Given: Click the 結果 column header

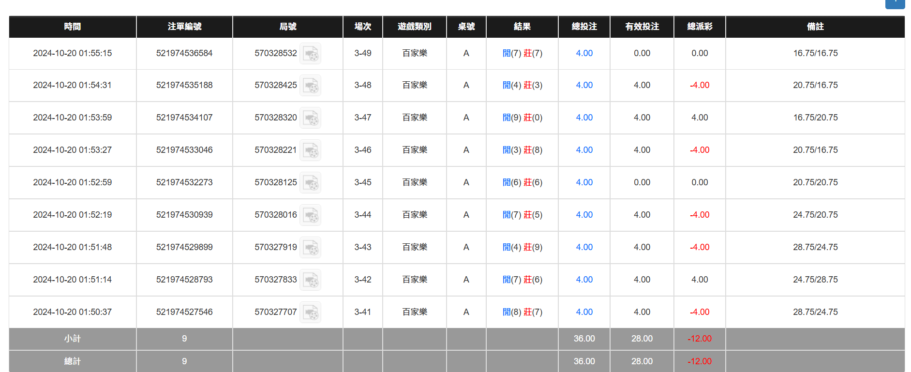Looking at the screenshot, I should tap(522, 27).
